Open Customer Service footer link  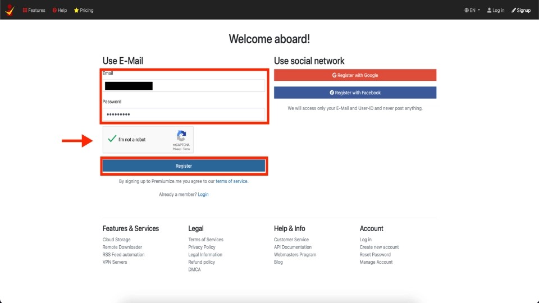pos(291,240)
